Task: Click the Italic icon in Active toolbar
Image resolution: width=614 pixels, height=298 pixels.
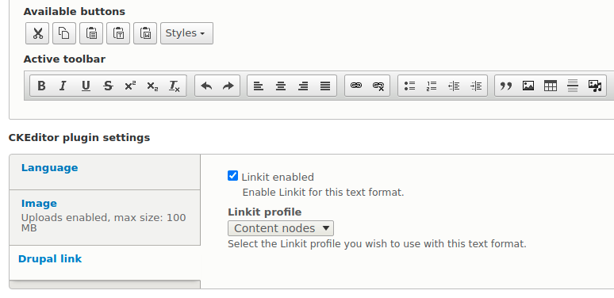Action: coord(63,86)
